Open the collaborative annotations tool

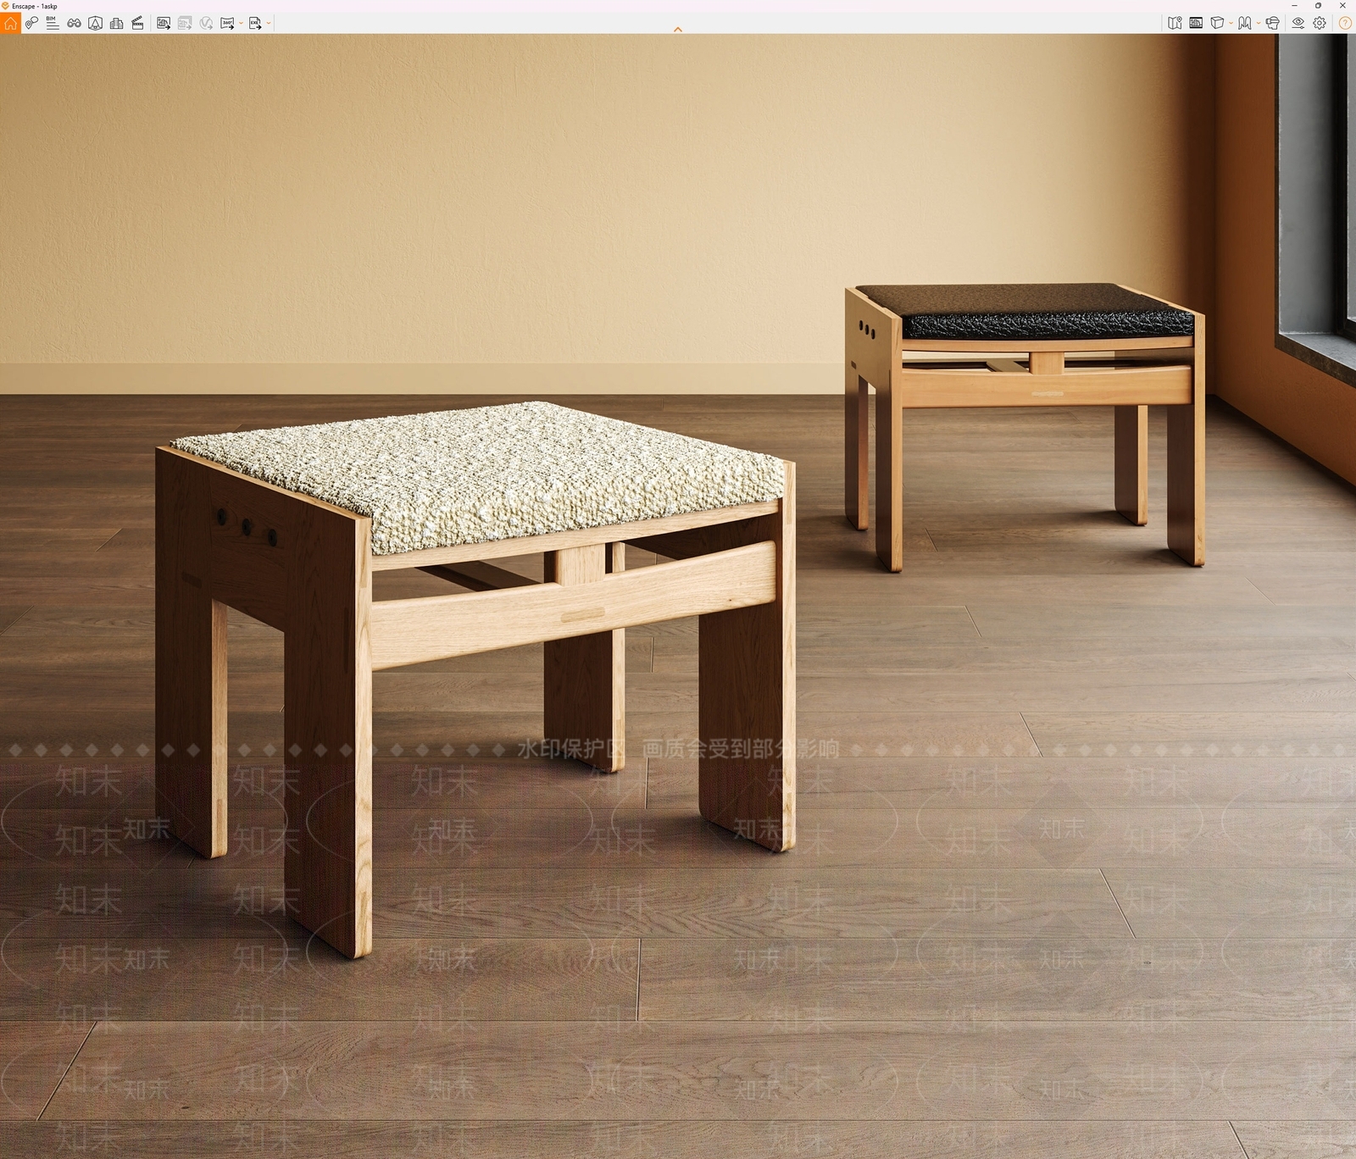point(31,24)
